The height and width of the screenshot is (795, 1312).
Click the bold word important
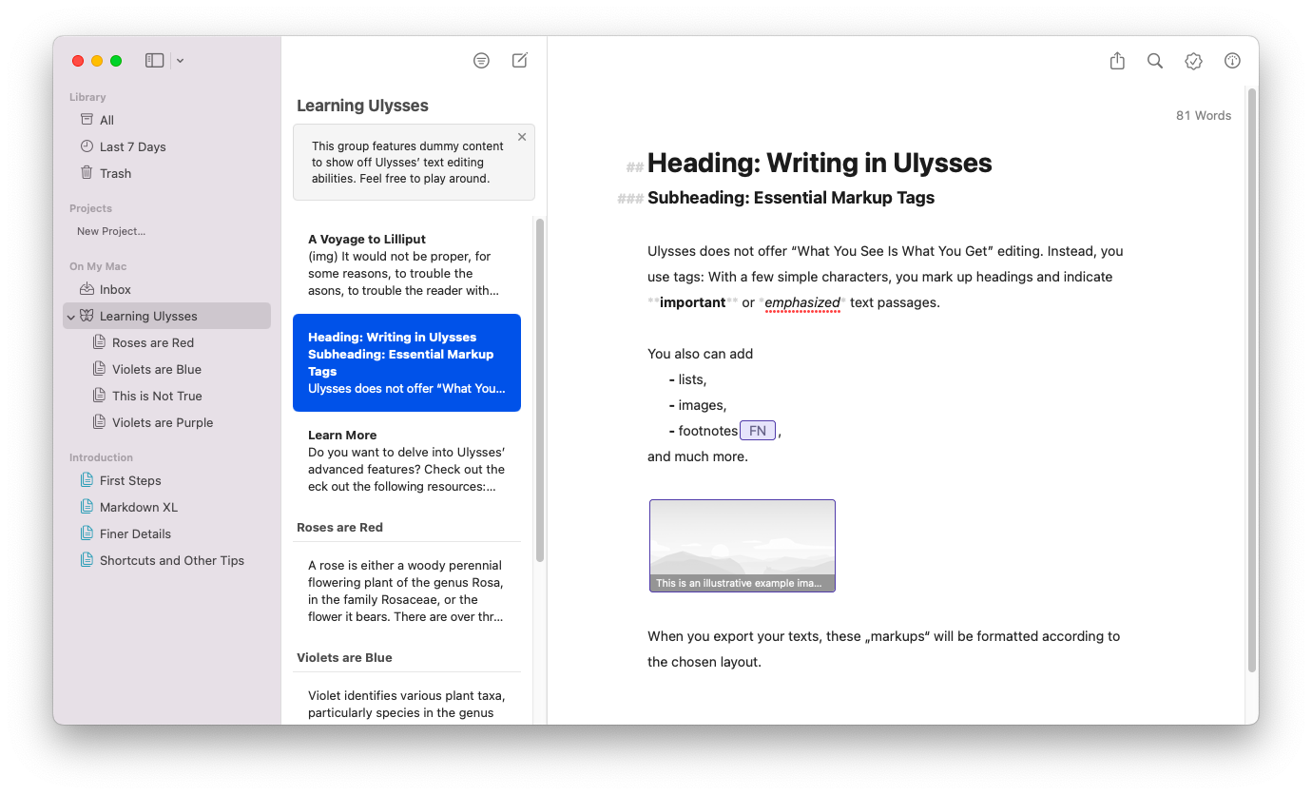click(693, 302)
